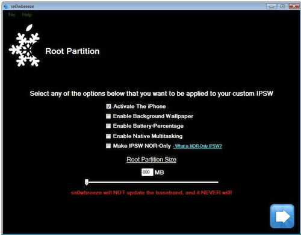Minimize the sn0wbreeze window
The width and height of the screenshot is (301, 235).
272,6
